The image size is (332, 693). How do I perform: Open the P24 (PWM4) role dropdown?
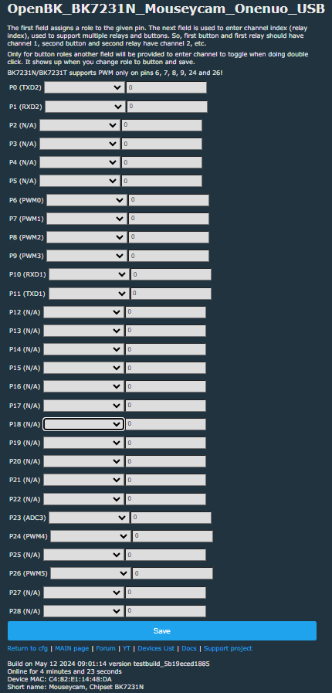click(x=91, y=536)
